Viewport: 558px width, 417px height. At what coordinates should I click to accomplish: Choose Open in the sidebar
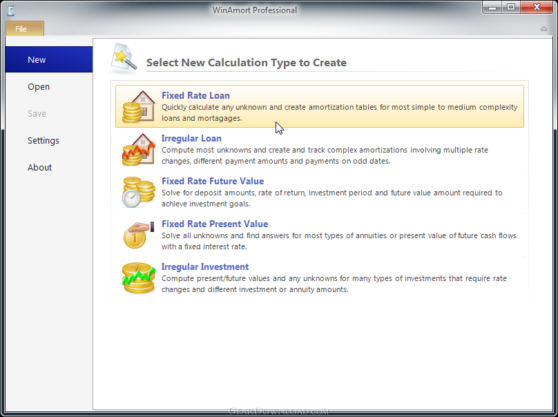(x=49, y=86)
